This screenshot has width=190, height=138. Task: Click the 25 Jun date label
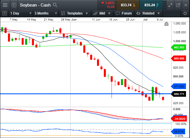click(130, 20)
